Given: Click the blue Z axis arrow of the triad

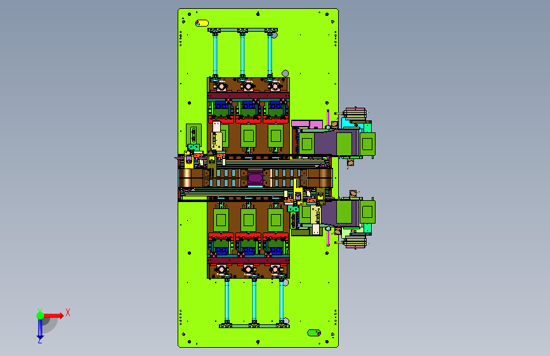Looking at the screenshot, I should 40,330.
